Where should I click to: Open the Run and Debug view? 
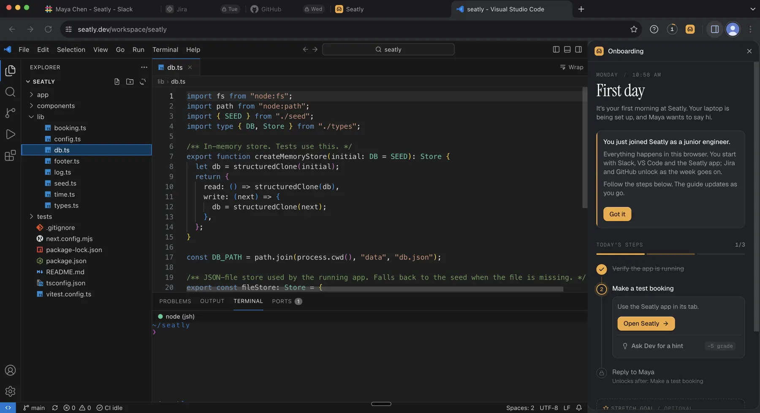tap(10, 134)
